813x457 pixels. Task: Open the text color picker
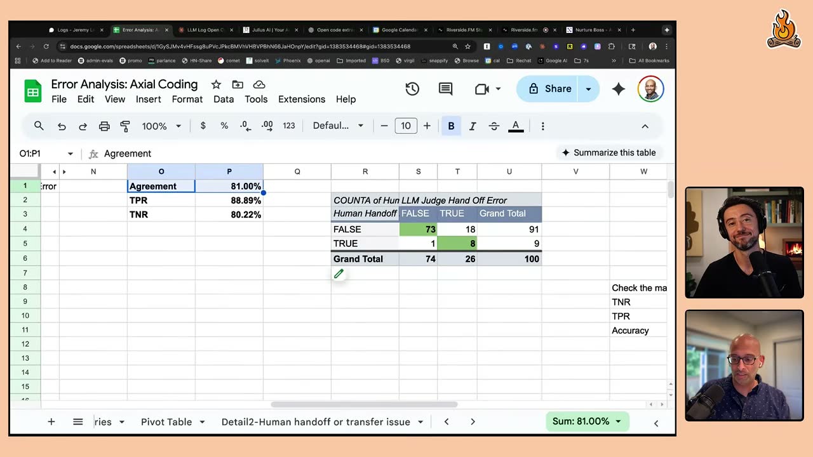(x=516, y=126)
